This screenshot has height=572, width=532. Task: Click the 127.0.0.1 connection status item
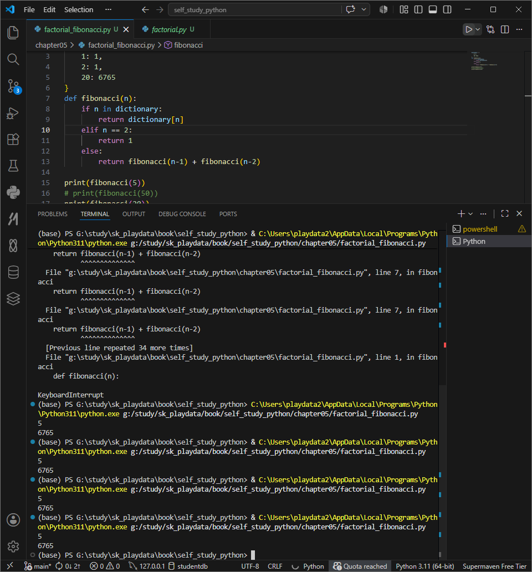(x=147, y=566)
